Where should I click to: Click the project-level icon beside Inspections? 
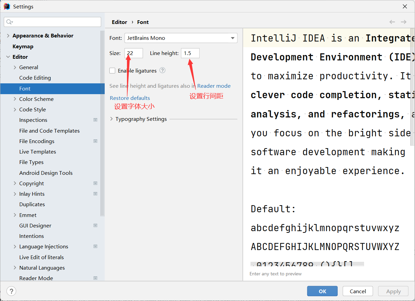click(x=95, y=120)
